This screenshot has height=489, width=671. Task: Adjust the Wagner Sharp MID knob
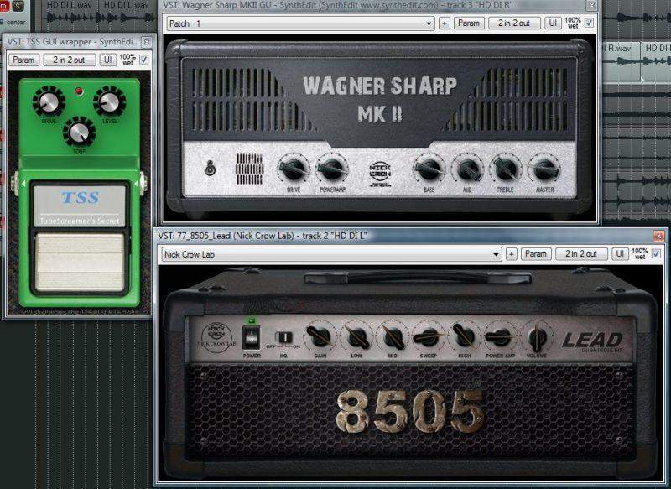coord(468,169)
